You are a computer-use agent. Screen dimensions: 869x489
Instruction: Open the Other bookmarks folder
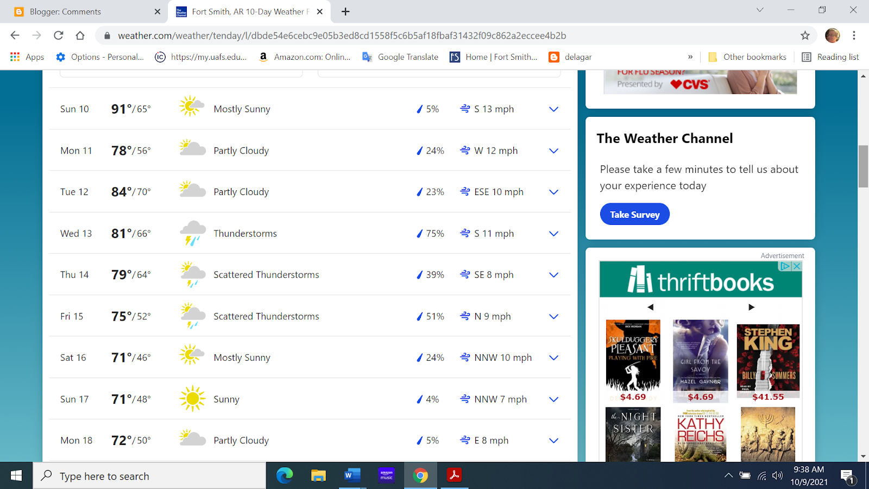click(747, 57)
